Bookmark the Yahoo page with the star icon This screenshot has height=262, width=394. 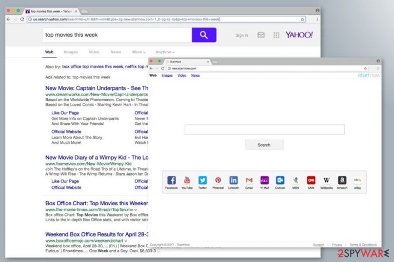pos(302,19)
